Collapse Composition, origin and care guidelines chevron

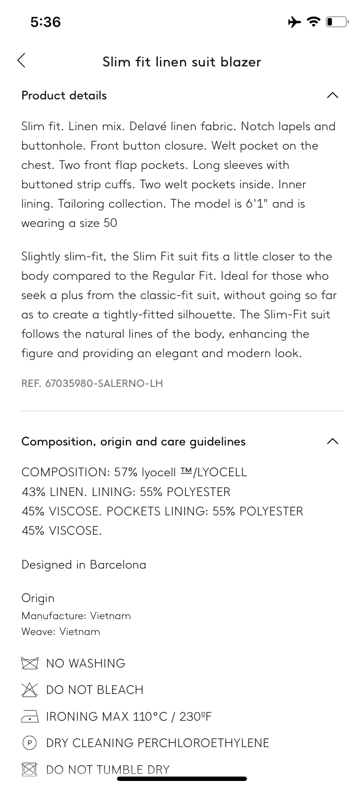[333, 441]
